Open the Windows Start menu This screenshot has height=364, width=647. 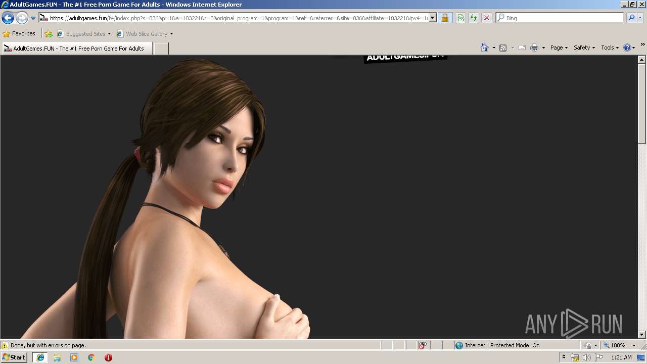tap(14, 357)
